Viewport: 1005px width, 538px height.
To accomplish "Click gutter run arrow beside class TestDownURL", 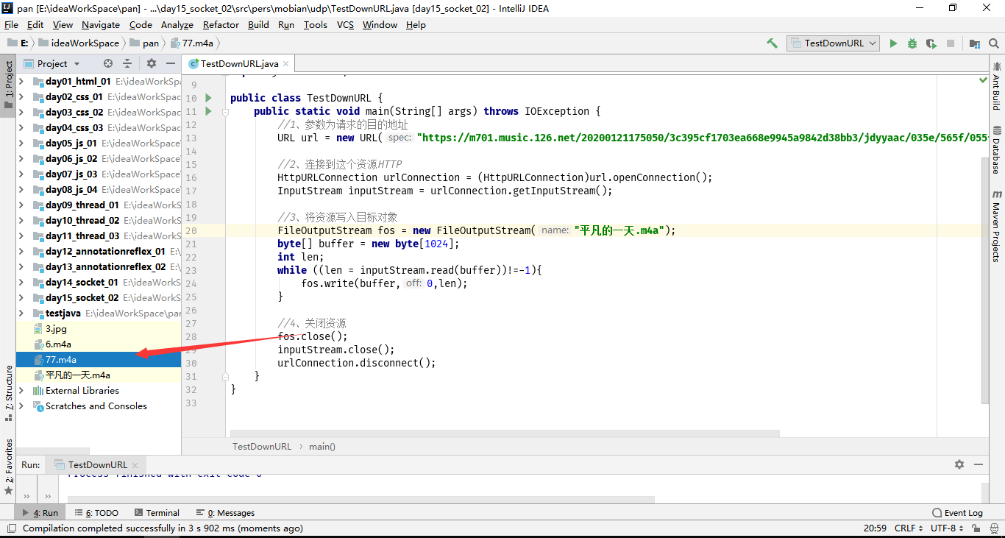I will point(208,98).
